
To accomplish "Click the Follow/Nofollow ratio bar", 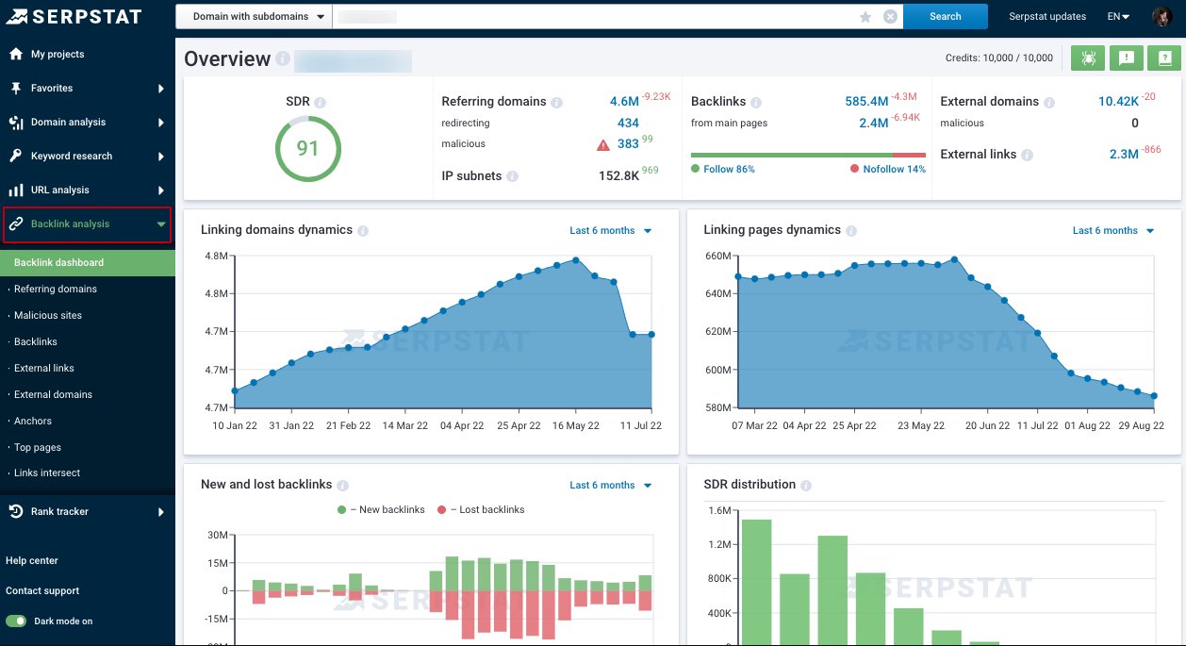I will pyautogui.click(x=808, y=155).
